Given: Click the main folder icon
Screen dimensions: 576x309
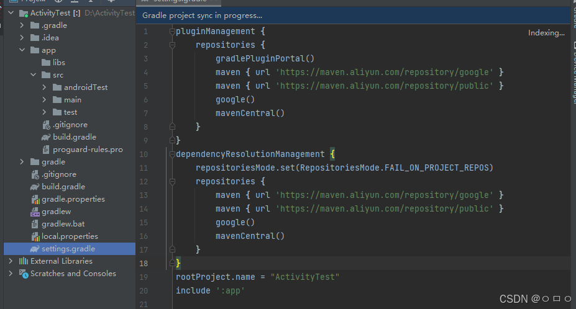Looking at the screenshot, I should tap(57, 100).
